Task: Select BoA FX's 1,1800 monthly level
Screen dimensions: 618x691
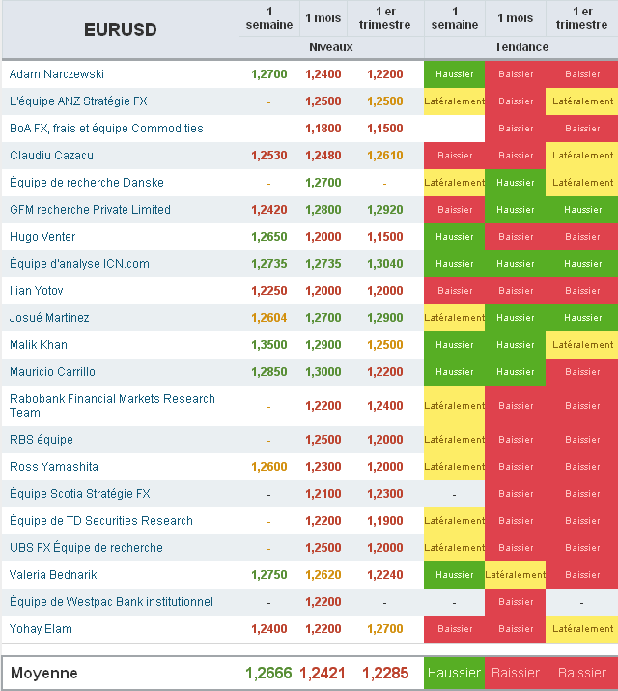Action: coord(323,129)
